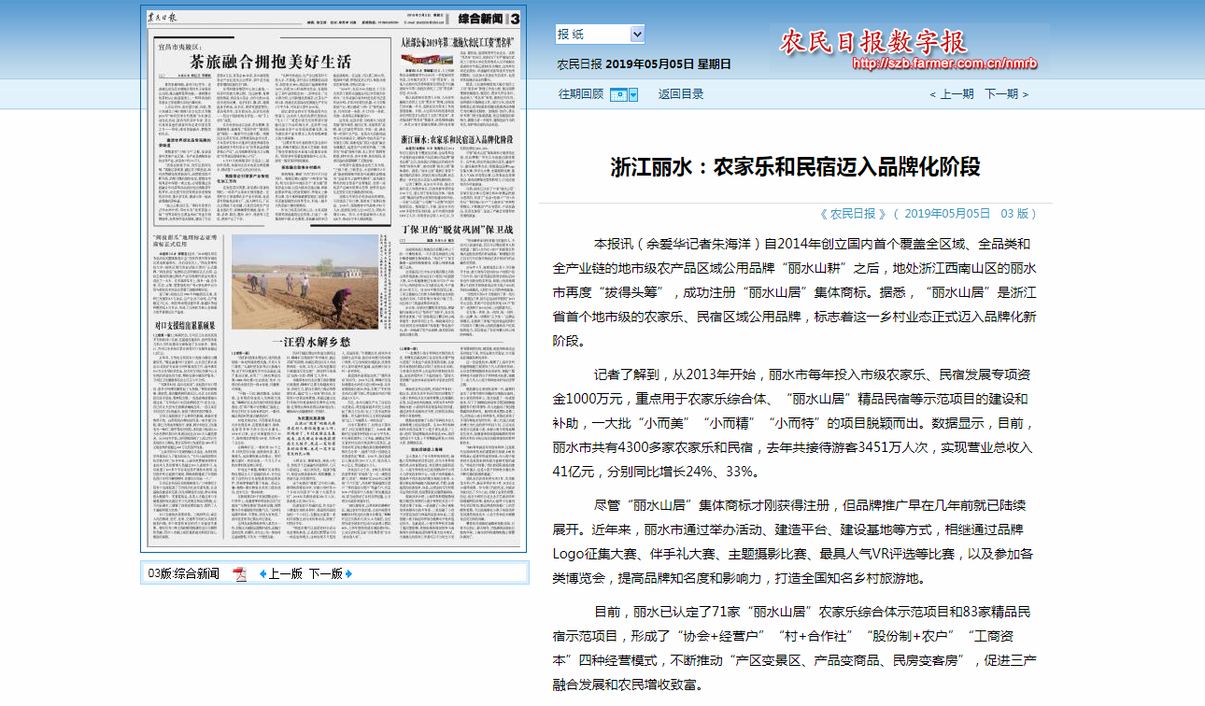
Task: Click the 往期回顾 label
Action: pos(580,94)
